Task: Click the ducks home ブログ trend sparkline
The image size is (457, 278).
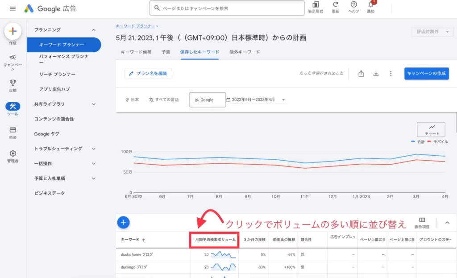Action: 223,255
